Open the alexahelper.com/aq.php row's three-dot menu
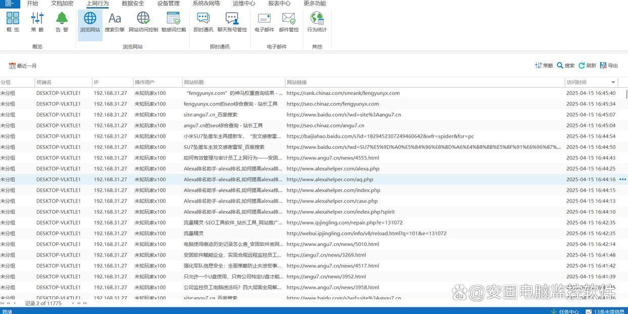 pos(622,179)
